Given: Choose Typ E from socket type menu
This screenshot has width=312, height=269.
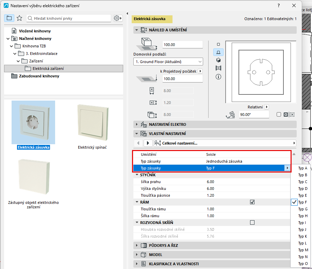Looking at the screenshot, I should point(302,195).
